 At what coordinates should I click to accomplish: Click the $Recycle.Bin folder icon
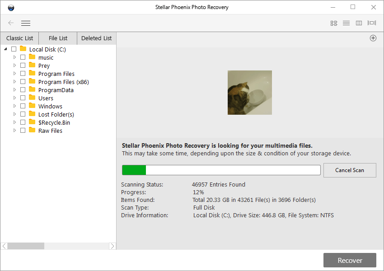[32, 121]
